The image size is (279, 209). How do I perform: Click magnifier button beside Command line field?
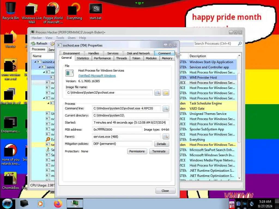[166, 108]
